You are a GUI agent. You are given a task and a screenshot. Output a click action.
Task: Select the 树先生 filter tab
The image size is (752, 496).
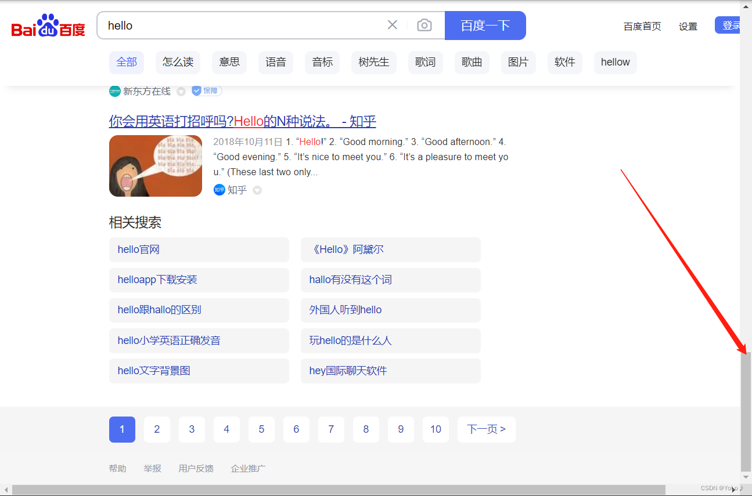pos(374,62)
